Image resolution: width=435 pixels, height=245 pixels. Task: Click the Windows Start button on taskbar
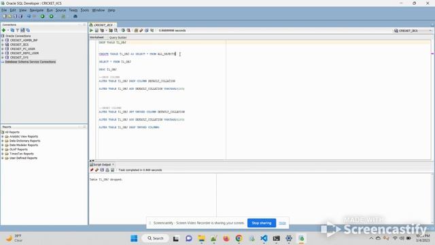(x=134, y=238)
